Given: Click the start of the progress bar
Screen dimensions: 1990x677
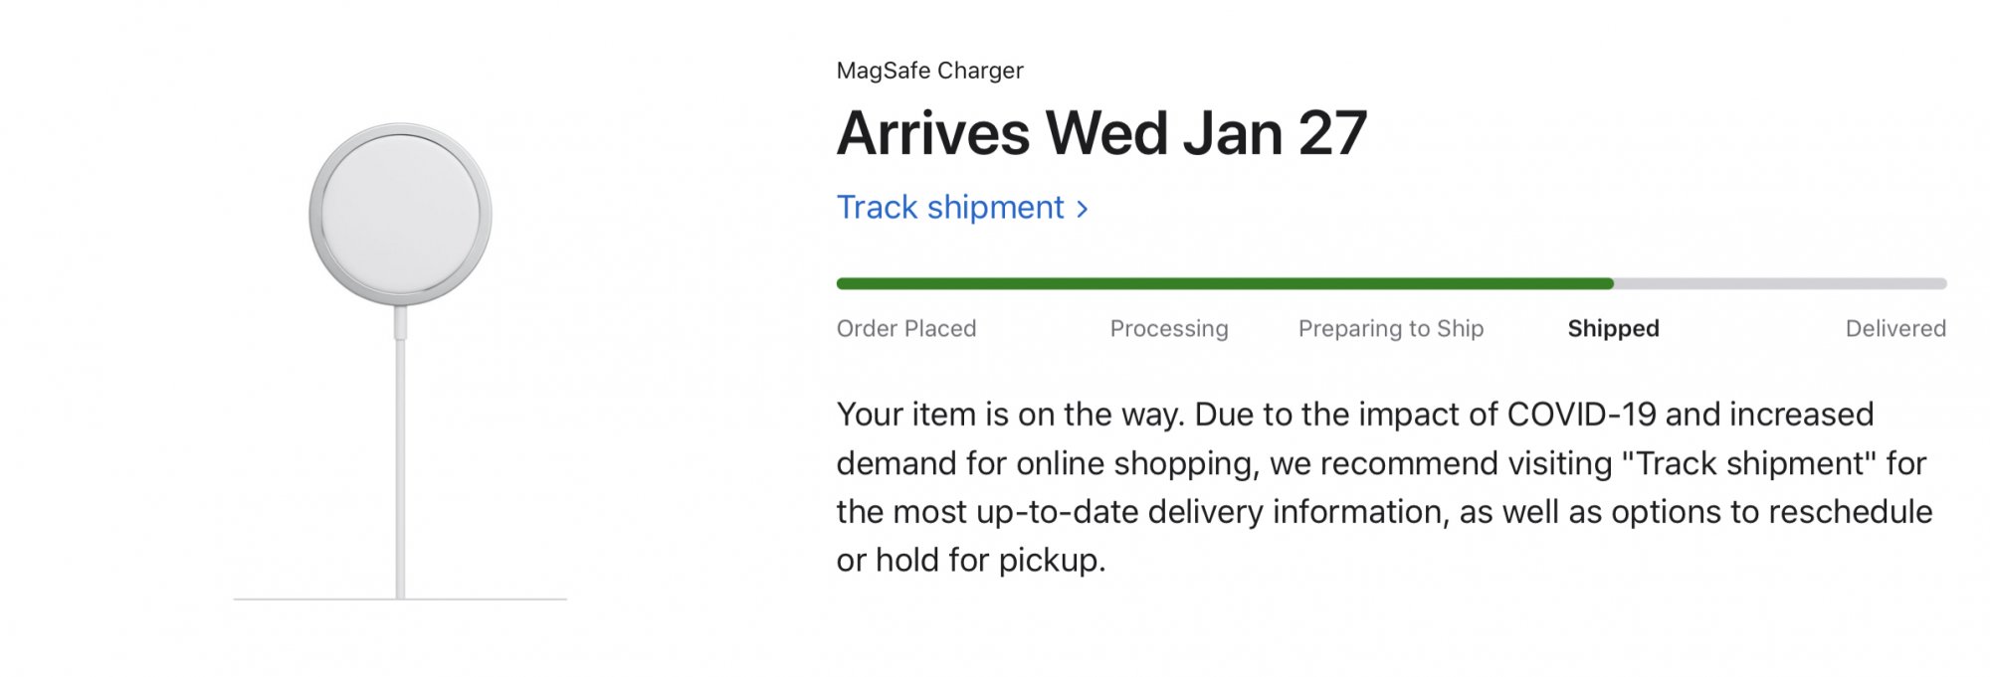Looking at the screenshot, I should [842, 283].
